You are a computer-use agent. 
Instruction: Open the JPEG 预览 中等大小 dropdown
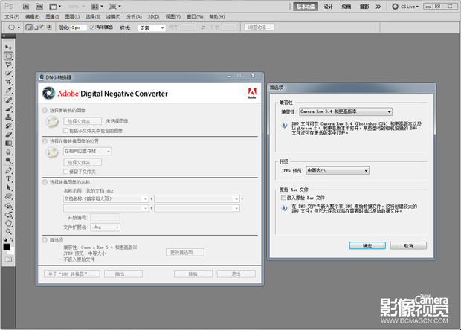338,170
